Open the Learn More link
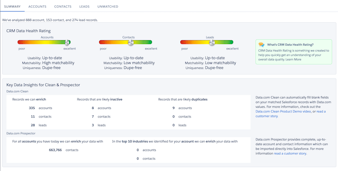338x171 pixels. pyautogui.click(x=293, y=59)
